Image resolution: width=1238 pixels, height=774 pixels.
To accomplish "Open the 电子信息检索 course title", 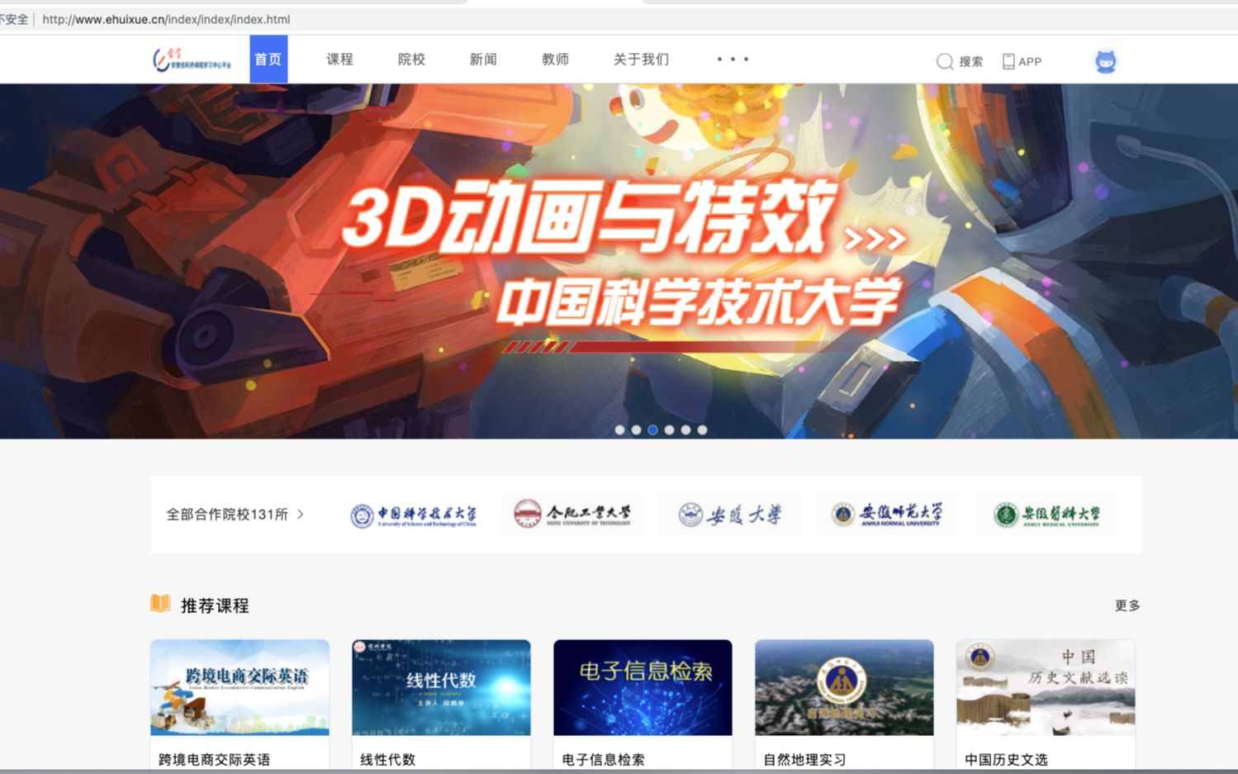I will click(603, 759).
